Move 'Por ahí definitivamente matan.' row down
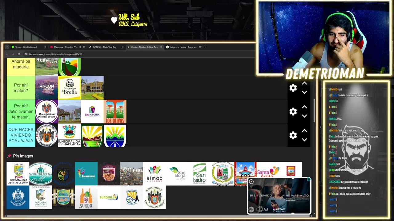The width and height of the screenshot is (394, 221). [304, 116]
